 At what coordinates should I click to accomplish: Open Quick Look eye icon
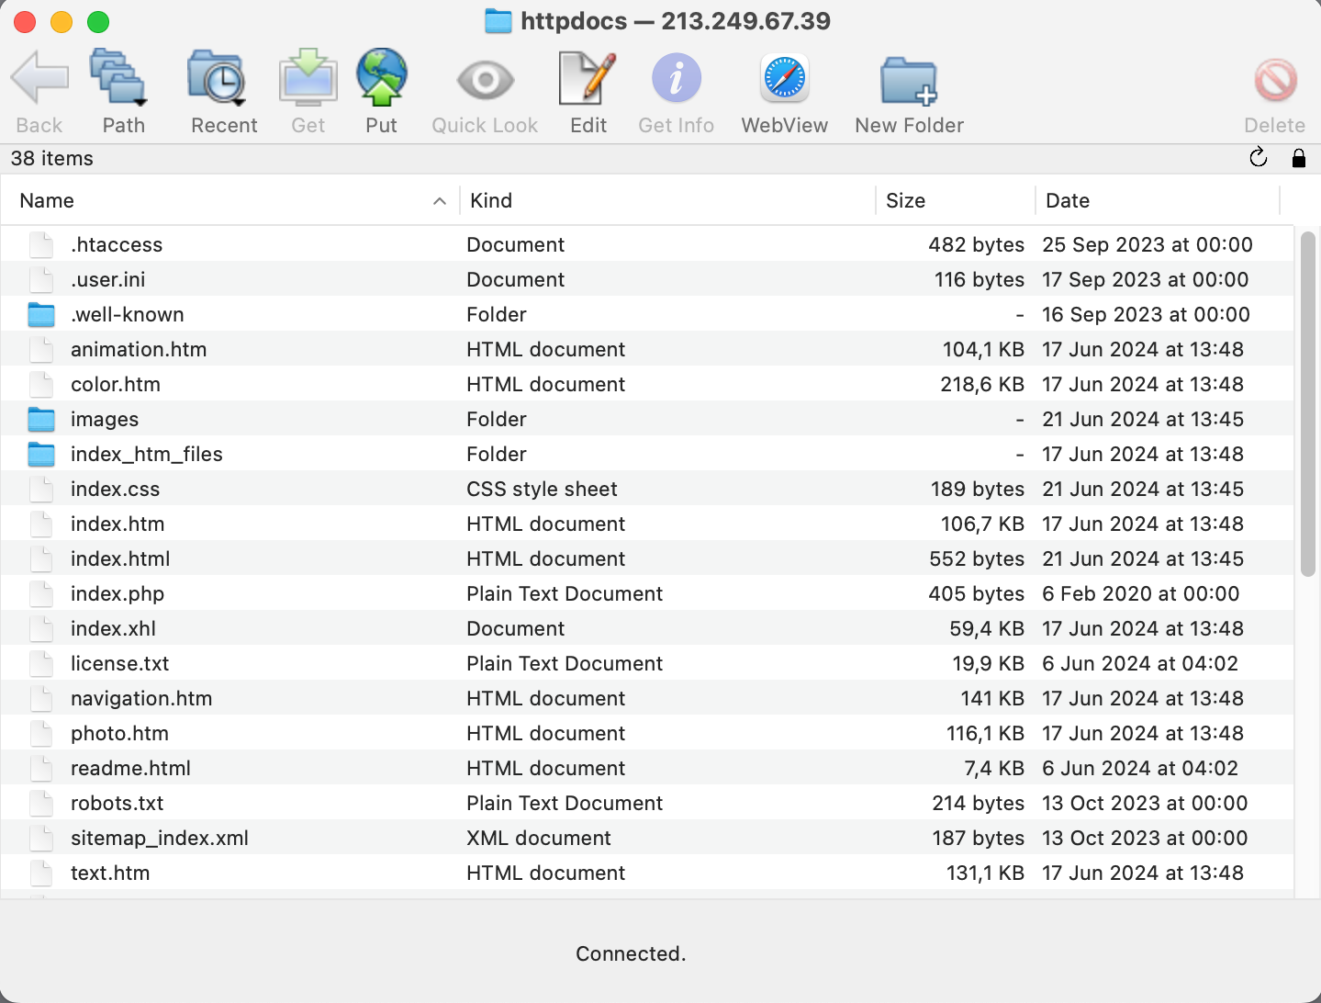pos(485,81)
